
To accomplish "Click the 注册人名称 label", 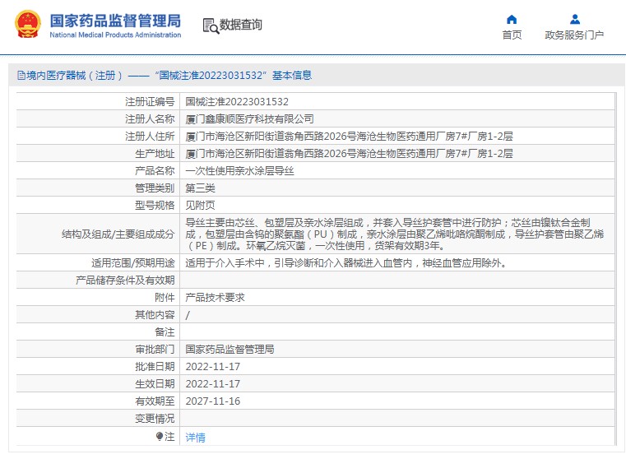I will click(150, 119).
